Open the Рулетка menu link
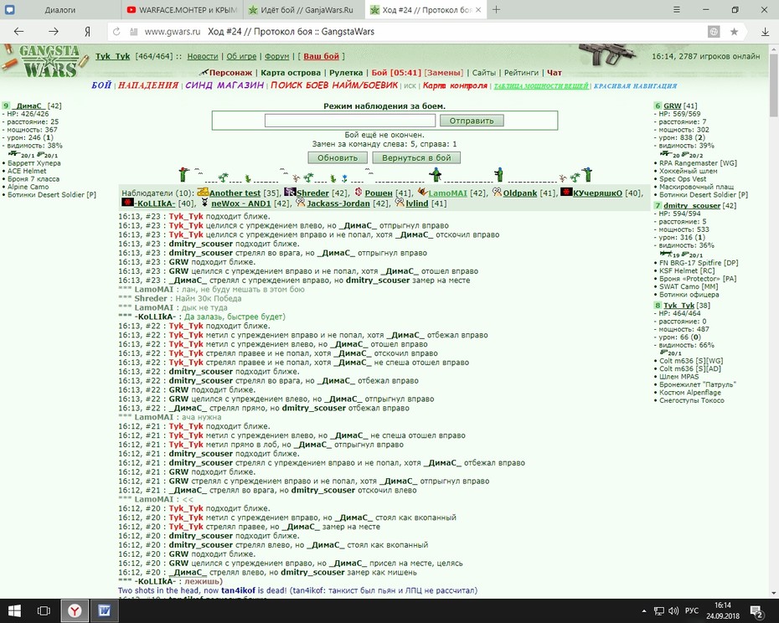Screen dimensions: 779x623 click(x=346, y=73)
